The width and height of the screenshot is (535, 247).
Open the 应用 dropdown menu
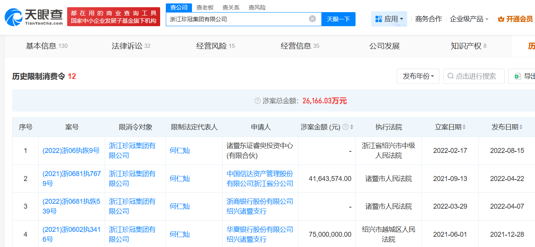(389, 19)
